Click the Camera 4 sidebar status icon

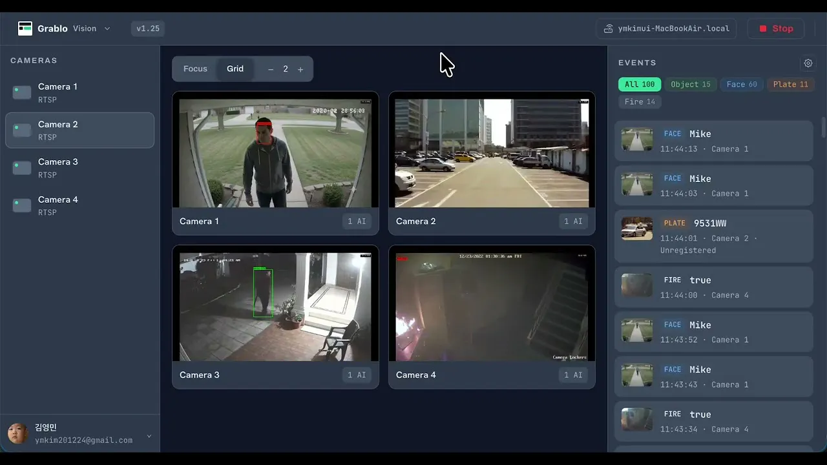22,205
